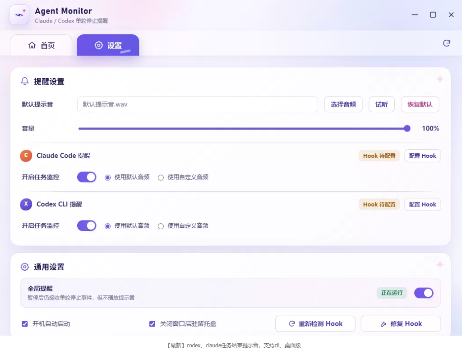Click Hook 待配置 badge for Claude Code
The image size is (462, 350).
[379, 156]
